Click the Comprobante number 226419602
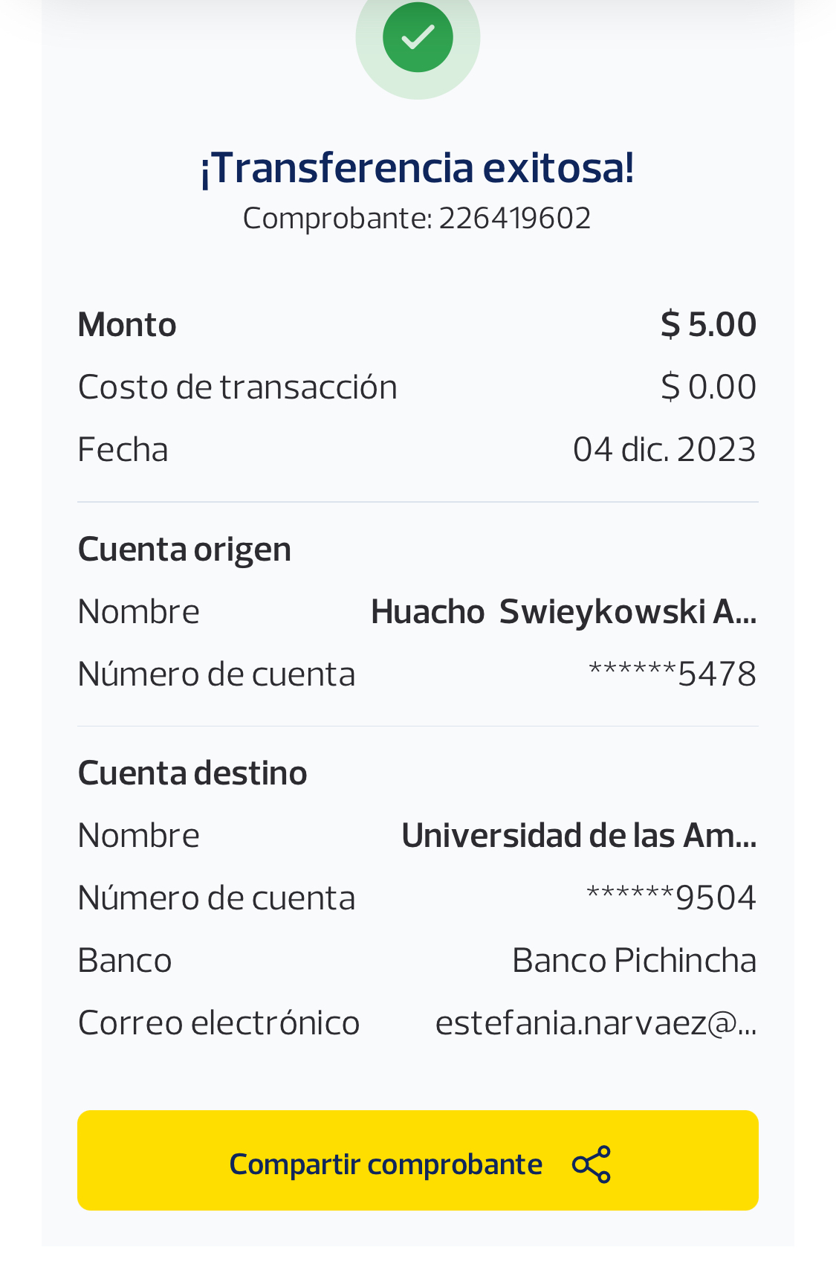Screen dimensions: 836x1279 (514, 219)
